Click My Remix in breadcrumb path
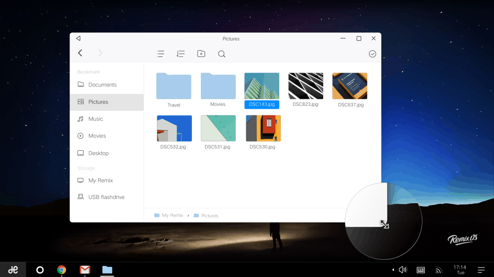 pos(172,215)
